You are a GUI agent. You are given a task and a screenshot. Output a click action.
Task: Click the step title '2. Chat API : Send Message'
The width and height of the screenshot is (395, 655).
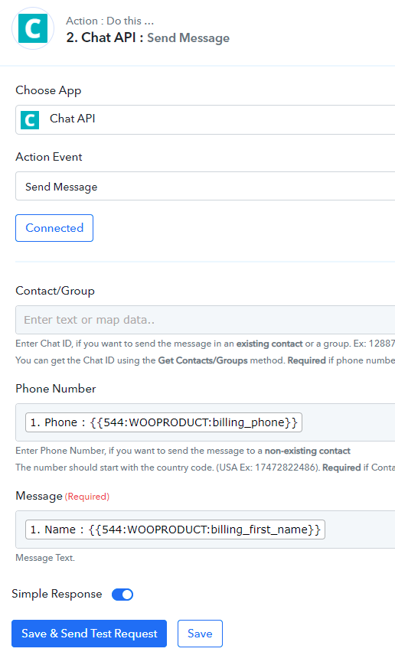tap(148, 38)
